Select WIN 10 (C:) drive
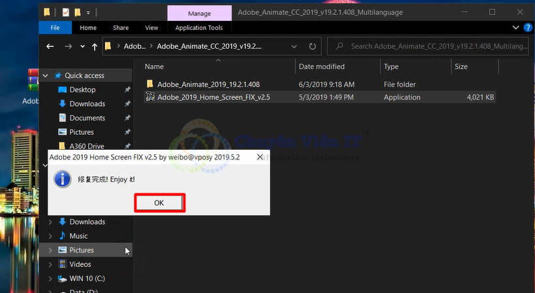The width and height of the screenshot is (535, 293). (x=87, y=279)
